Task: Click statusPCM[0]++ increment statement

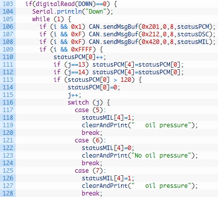Action: pyautogui.click(x=80, y=57)
